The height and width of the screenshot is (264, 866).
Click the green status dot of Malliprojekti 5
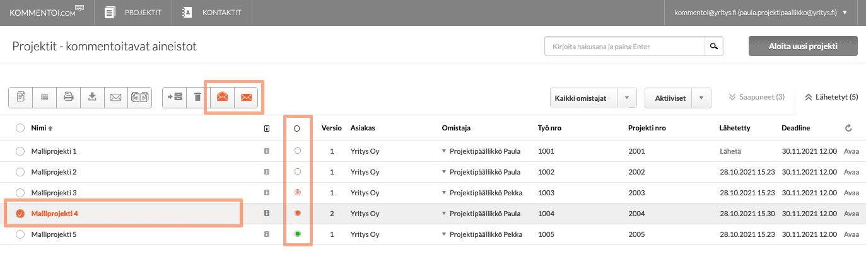click(297, 235)
